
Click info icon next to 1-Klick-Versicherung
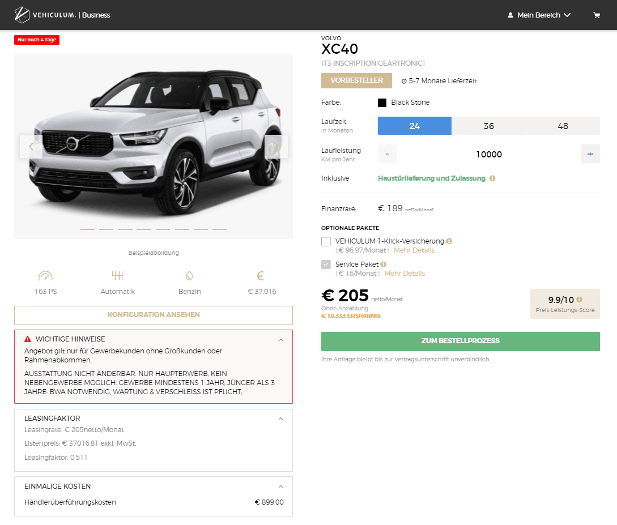point(449,241)
